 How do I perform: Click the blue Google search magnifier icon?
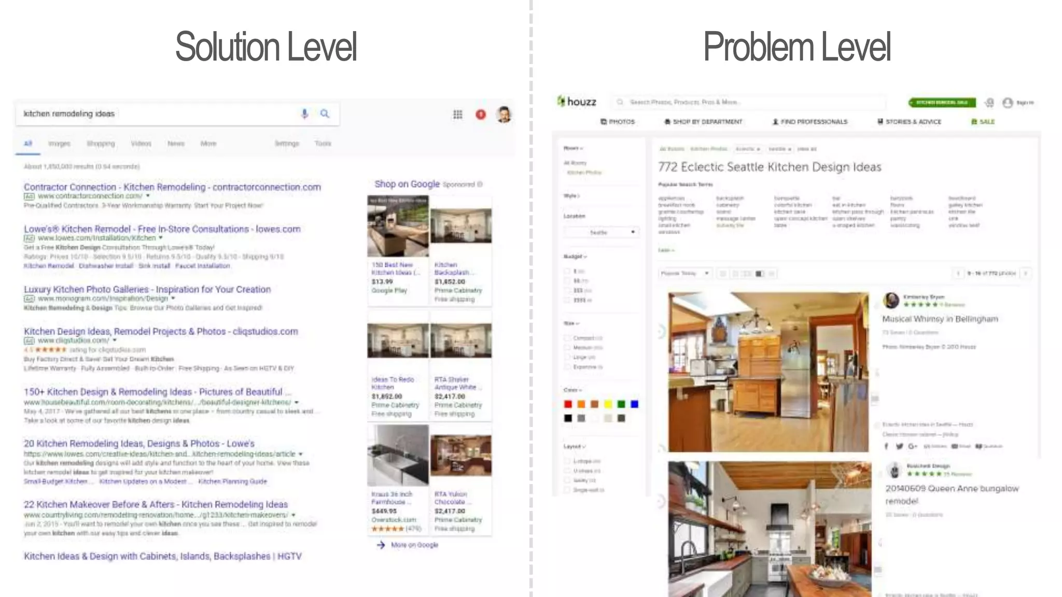[325, 113]
